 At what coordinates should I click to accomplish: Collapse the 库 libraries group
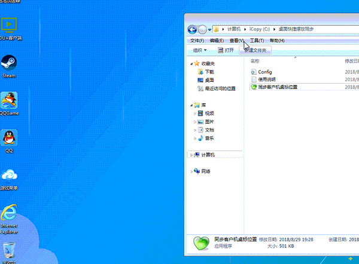[191, 105]
